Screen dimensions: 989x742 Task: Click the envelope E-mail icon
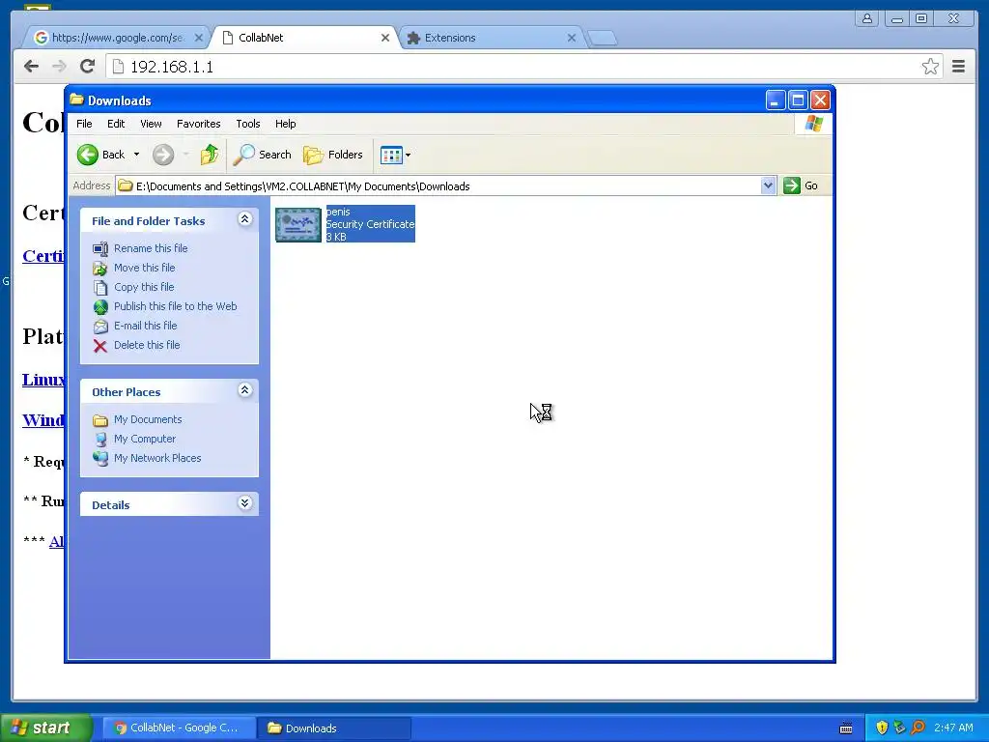100,327
